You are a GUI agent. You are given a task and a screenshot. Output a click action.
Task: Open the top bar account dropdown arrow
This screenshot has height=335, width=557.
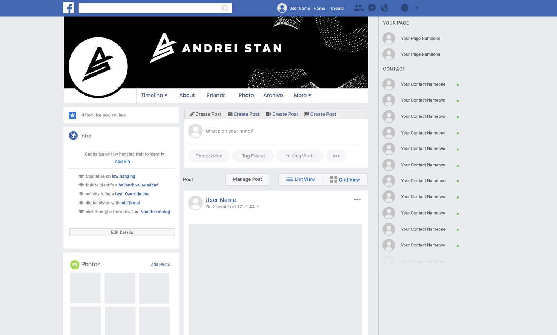[417, 8]
